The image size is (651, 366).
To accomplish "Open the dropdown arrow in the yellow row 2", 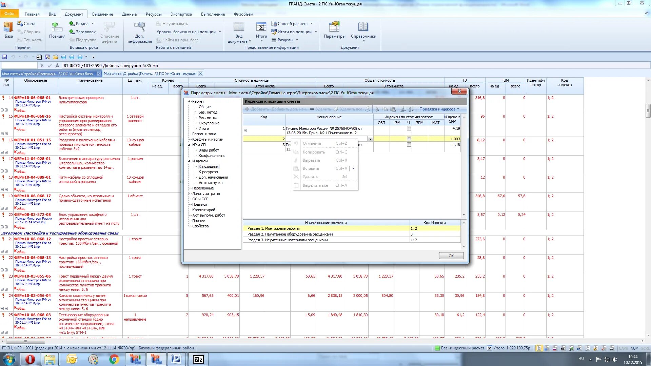I will pyautogui.click(x=370, y=139).
